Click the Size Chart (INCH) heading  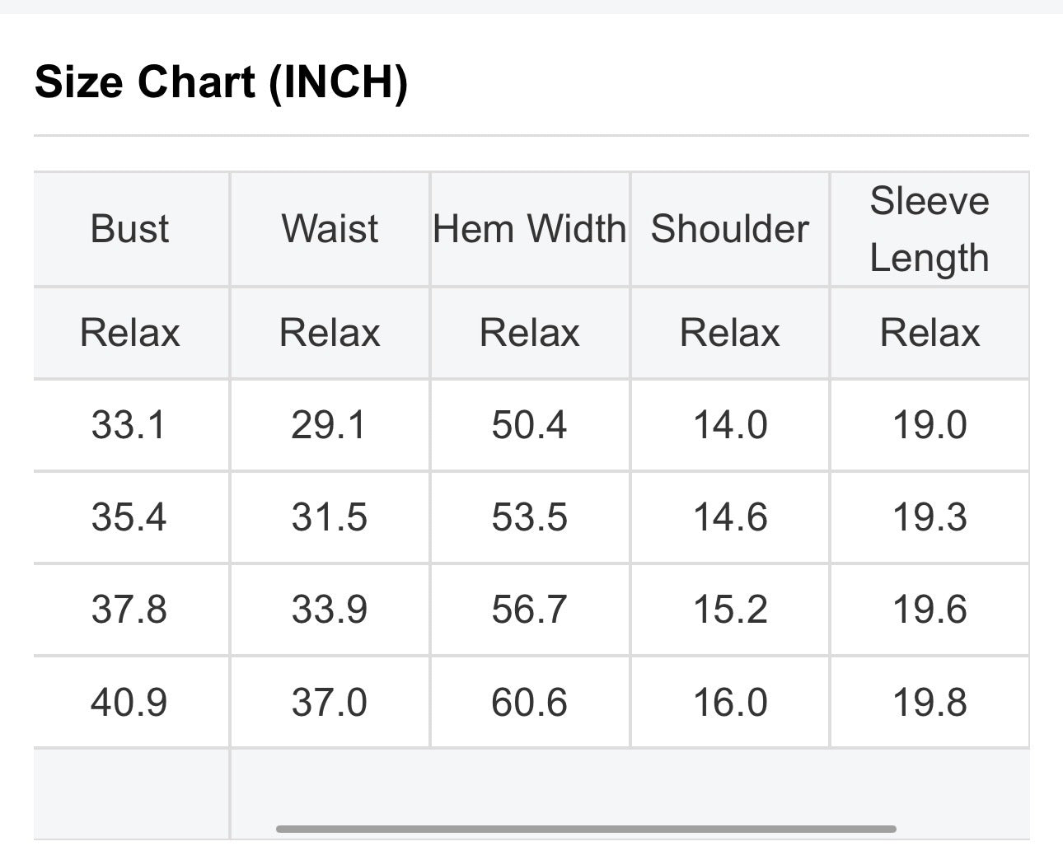tap(221, 82)
